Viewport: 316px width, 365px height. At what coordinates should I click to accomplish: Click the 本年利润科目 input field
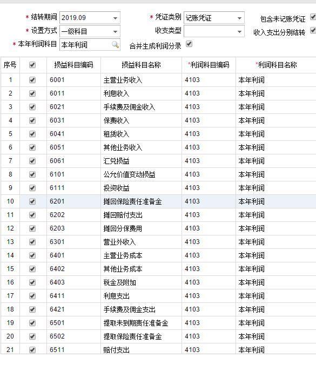pyautogui.click(x=90, y=45)
